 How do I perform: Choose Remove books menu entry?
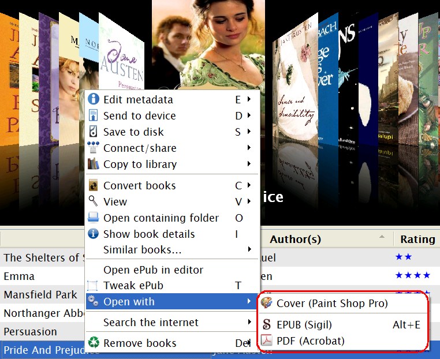coord(171,343)
